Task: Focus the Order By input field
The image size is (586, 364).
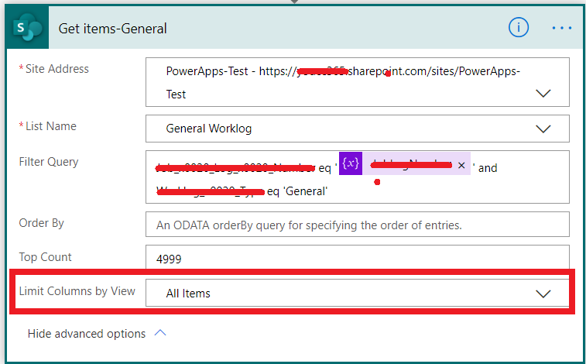Action: pos(357,225)
